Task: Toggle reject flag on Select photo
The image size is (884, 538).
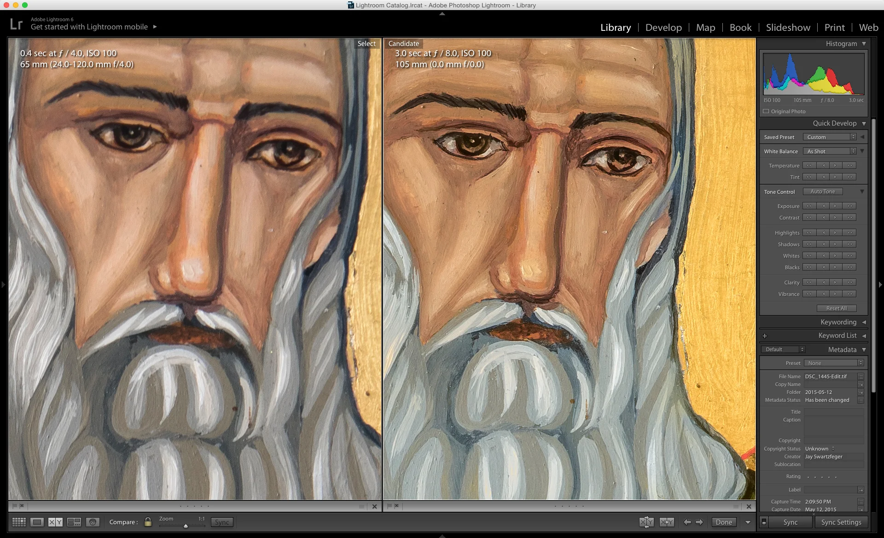Action: click(22, 506)
